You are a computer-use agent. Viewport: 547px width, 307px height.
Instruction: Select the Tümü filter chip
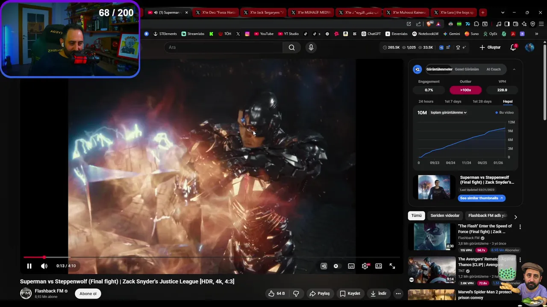(416, 216)
